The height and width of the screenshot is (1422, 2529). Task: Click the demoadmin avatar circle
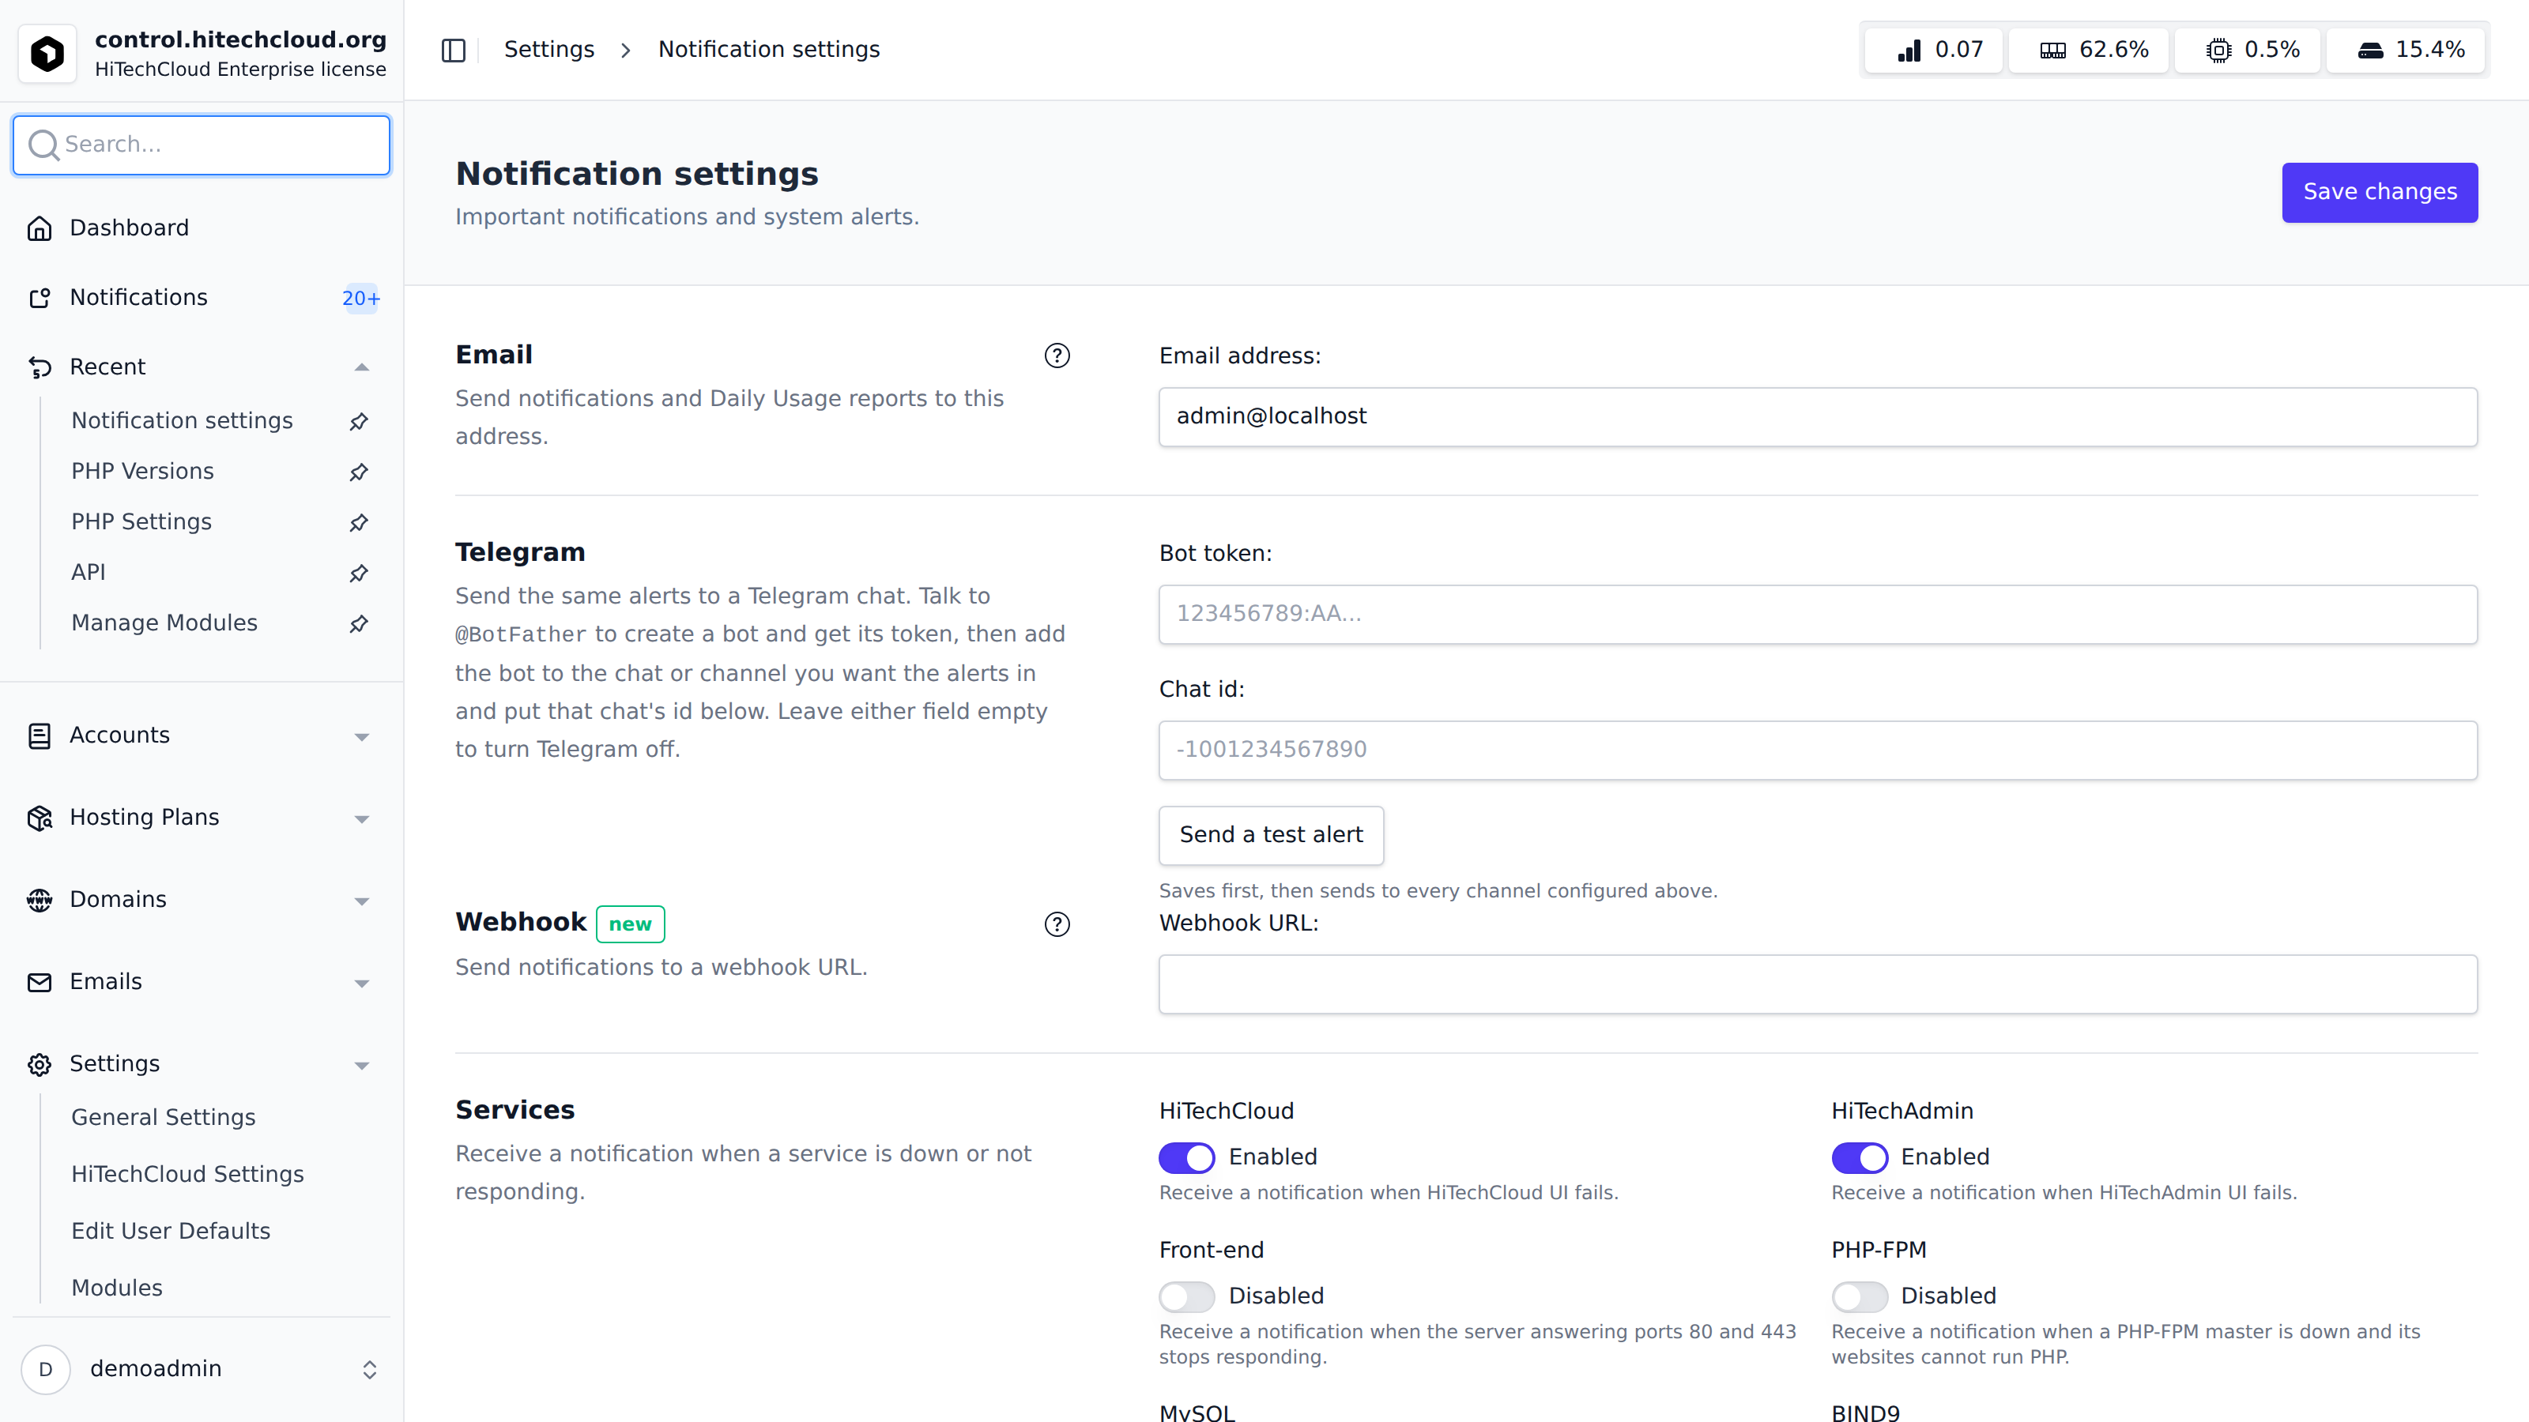click(45, 1369)
